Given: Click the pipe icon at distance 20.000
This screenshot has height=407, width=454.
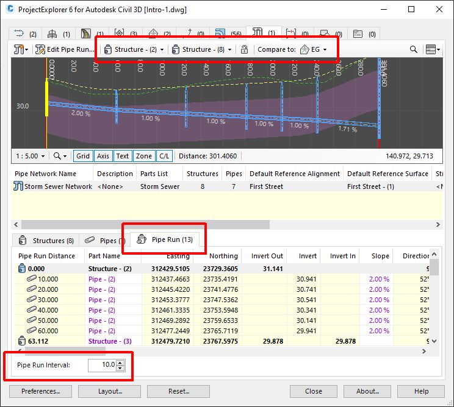Looking at the screenshot, I should [x=31, y=289].
